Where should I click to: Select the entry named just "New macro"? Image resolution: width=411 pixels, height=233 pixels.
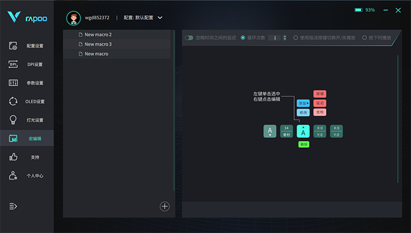pos(117,54)
